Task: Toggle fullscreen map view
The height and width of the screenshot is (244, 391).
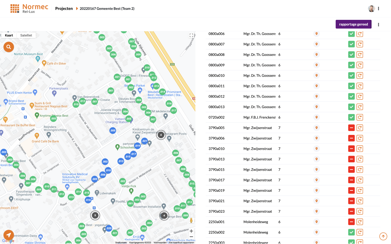Action: pos(191,35)
